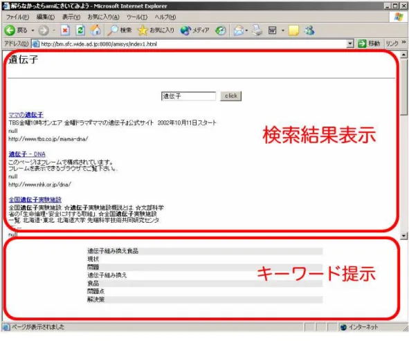The image size is (409, 341).
Task: Open the 表示(V) menu
Action: [71, 17]
